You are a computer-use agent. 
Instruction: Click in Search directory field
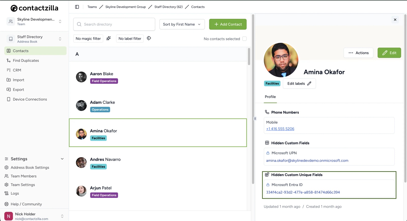pos(114,24)
